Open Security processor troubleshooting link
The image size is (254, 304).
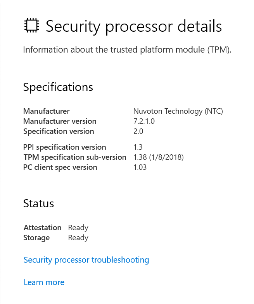(86, 260)
